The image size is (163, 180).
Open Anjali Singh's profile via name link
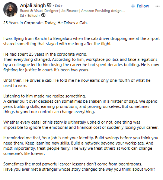tap(33, 5)
